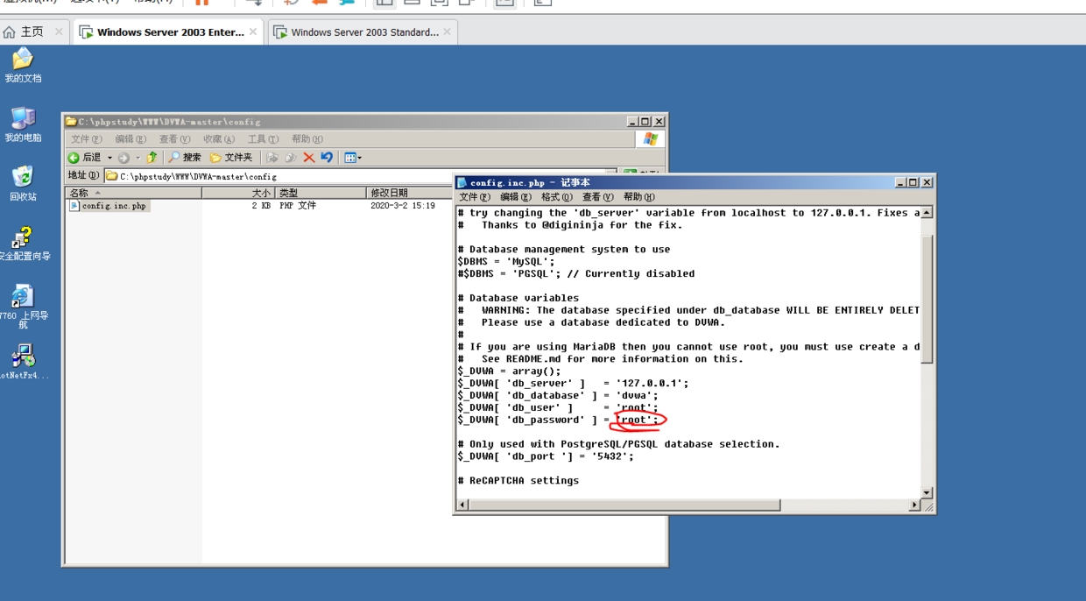This screenshot has height=601, width=1086.
Task: Open 我的电脑 desktop icon
Action: pyautogui.click(x=23, y=125)
